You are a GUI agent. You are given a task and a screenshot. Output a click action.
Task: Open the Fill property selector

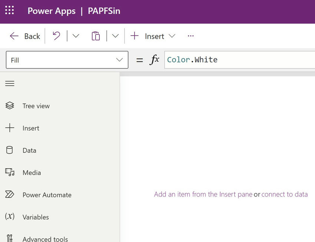coord(67,60)
